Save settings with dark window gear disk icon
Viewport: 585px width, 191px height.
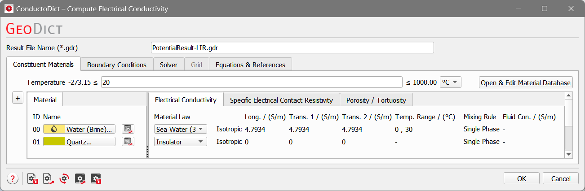pos(96,178)
